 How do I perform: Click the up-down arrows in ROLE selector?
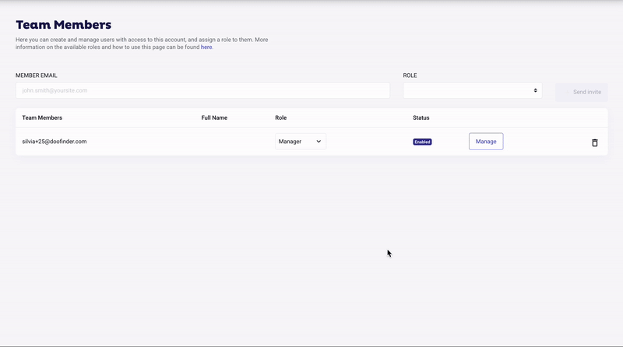click(x=535, y=90)
